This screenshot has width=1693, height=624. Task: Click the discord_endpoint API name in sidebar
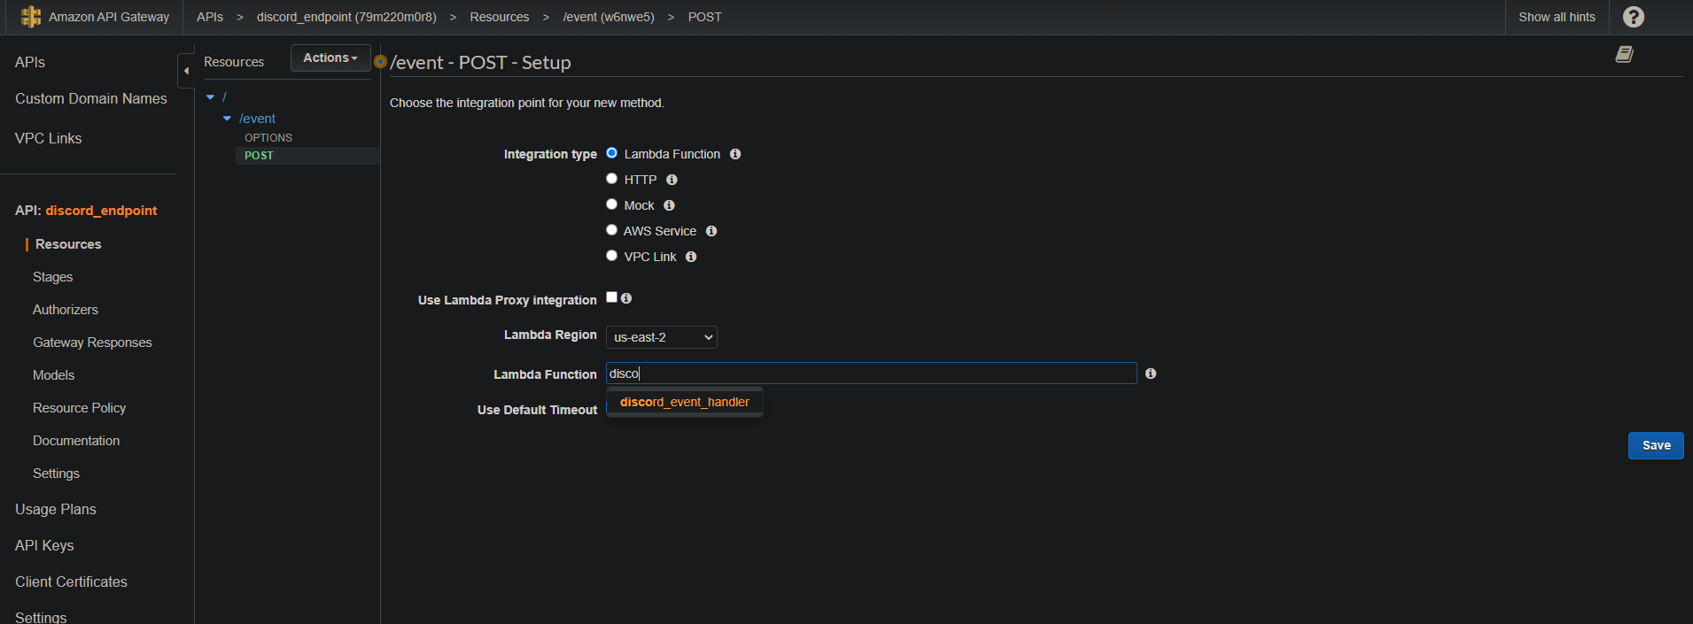101,211
